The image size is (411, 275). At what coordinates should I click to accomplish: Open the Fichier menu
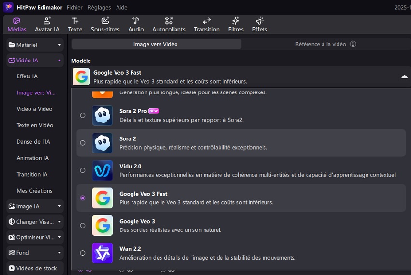74,7
